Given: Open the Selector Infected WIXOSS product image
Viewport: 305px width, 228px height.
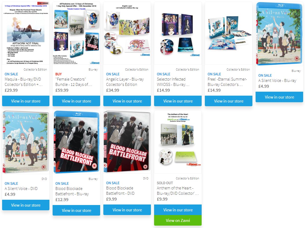Looking at the screenshot, I should coord(178,33).
